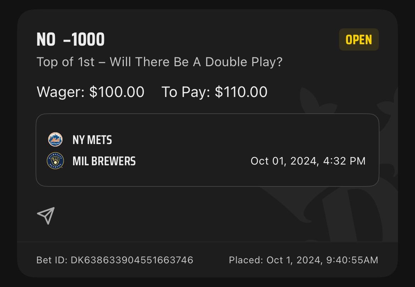Click the bet ID number DK638633904551663746
Image resolution: width=415 pixels, height=287 pixels.
coord(132,260)
